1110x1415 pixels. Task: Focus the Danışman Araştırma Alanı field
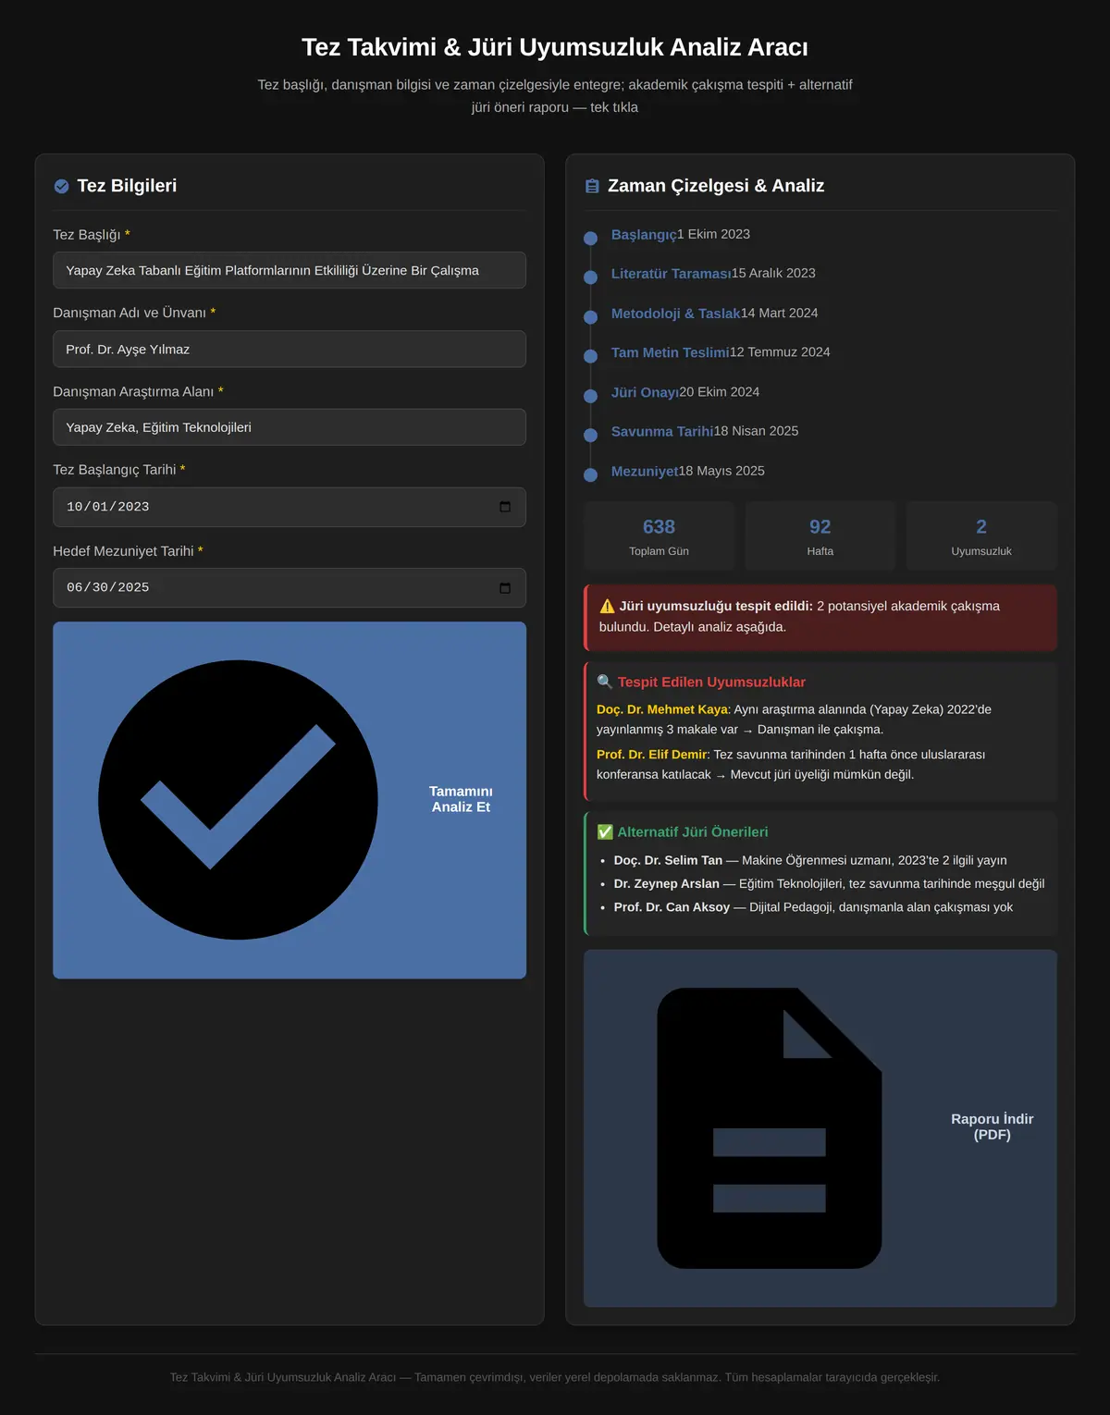point(290,427)
